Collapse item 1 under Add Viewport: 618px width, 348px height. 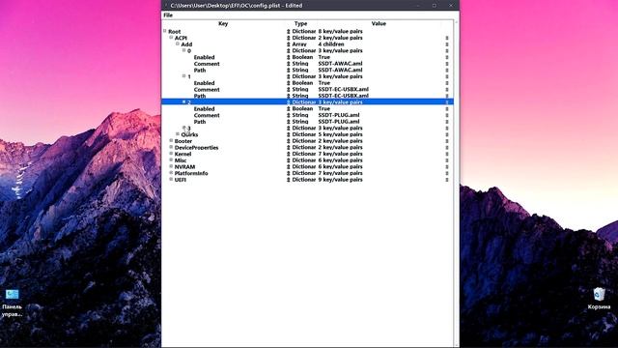click(183, 75)
